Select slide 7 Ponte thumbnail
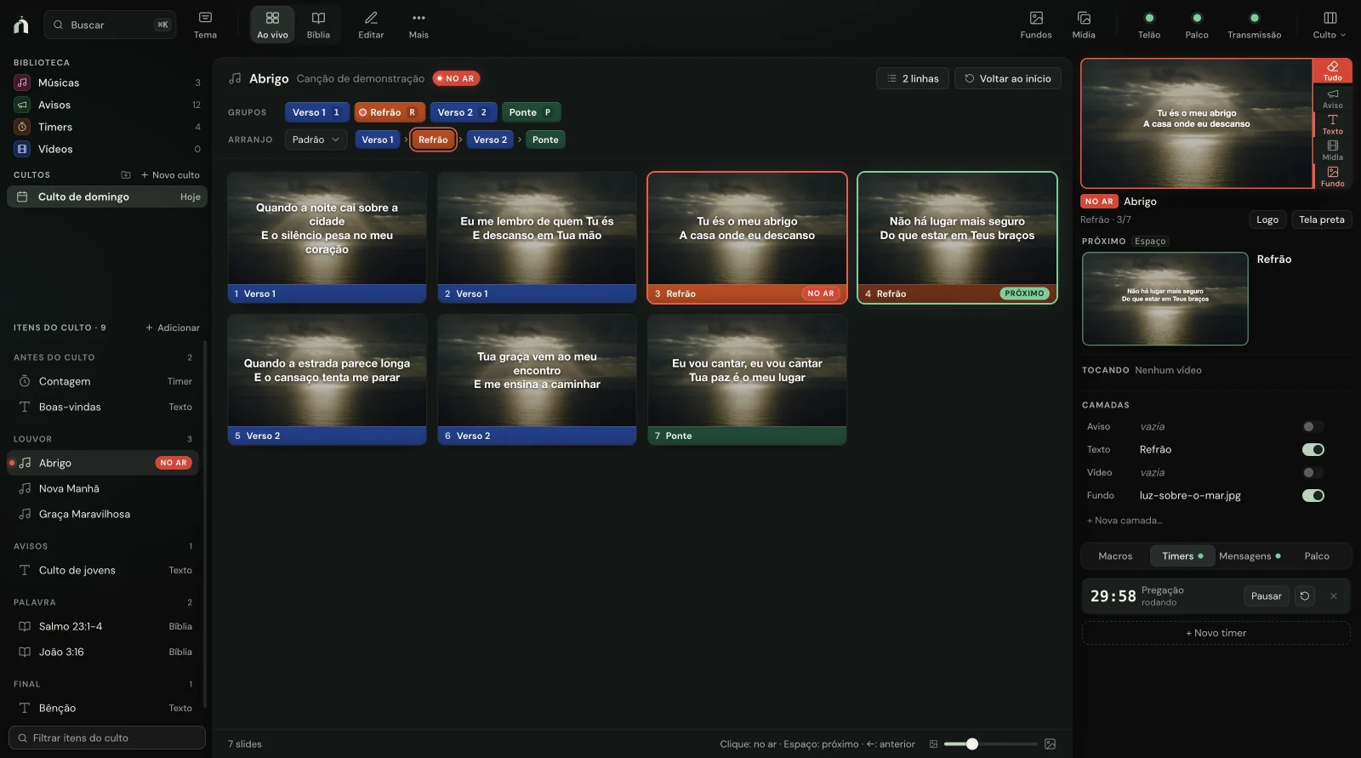1361x758 pixels. coord(747,379)
